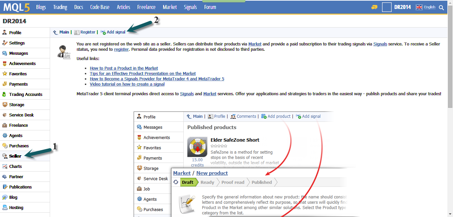
Task: Open 'Video tutorial on how to create a signal'
Action: coord(127,84)
